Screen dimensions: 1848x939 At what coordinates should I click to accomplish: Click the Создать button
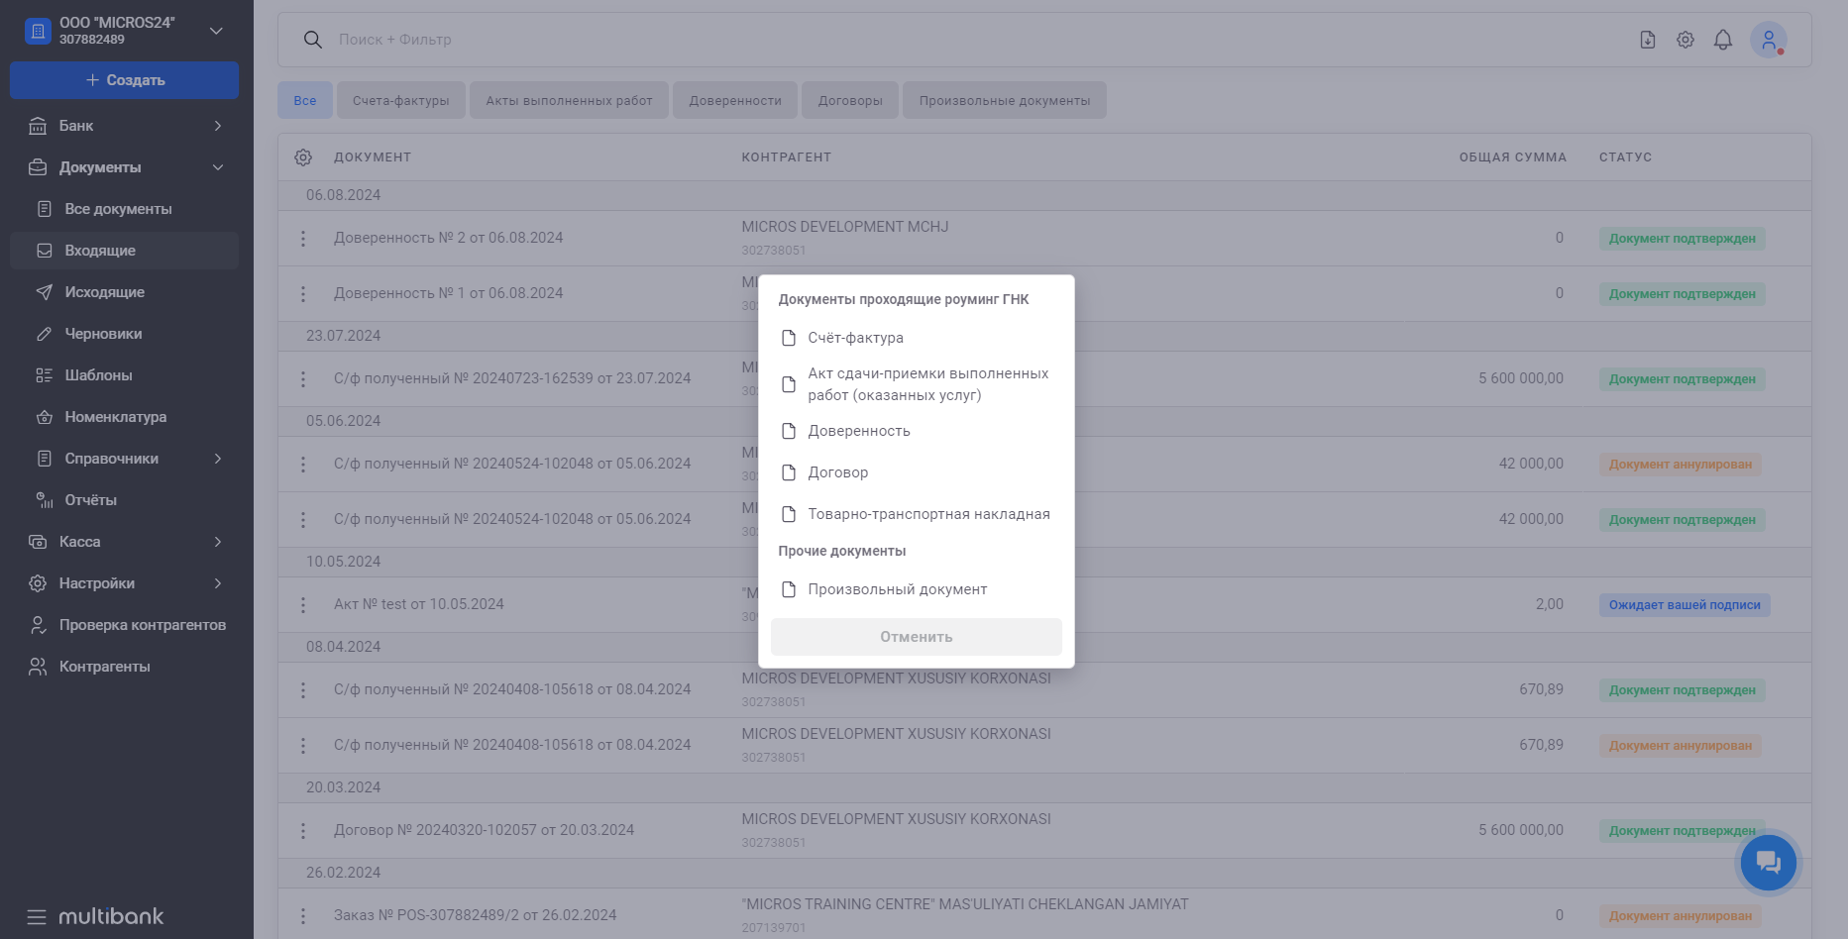pos(124,80)
